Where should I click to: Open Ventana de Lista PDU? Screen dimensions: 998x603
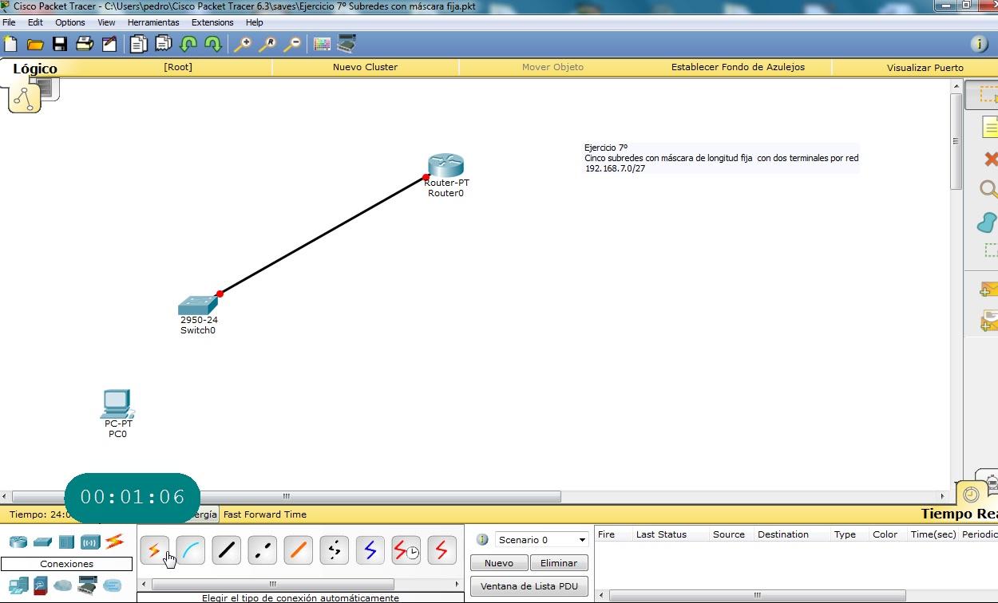click(529, 586)
